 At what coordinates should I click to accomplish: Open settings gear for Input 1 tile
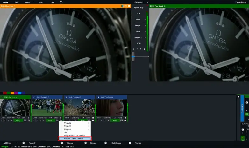tap(28, 120)
